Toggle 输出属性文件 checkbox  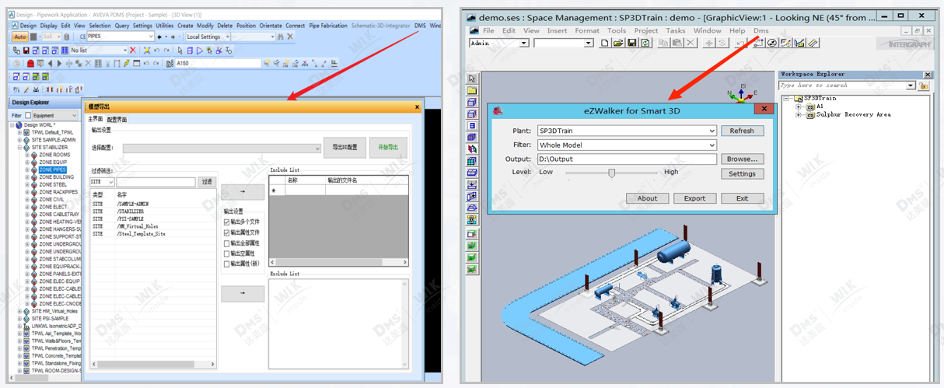coord(227,232)
